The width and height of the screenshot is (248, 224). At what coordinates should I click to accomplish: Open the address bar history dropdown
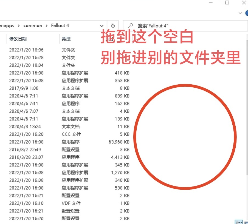pyautogui.click(x=102, y=26)
